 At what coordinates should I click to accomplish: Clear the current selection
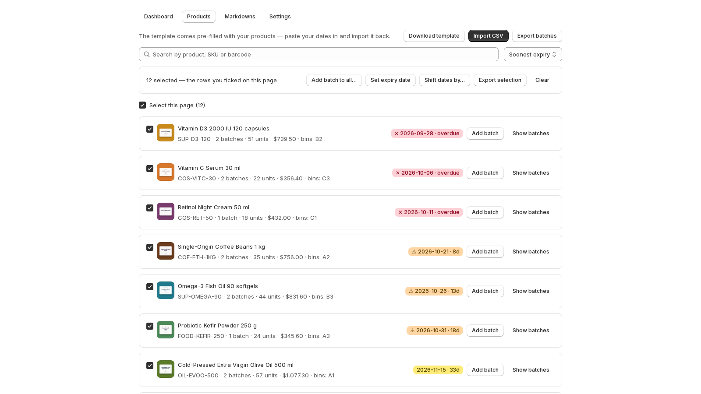point(542,80)
